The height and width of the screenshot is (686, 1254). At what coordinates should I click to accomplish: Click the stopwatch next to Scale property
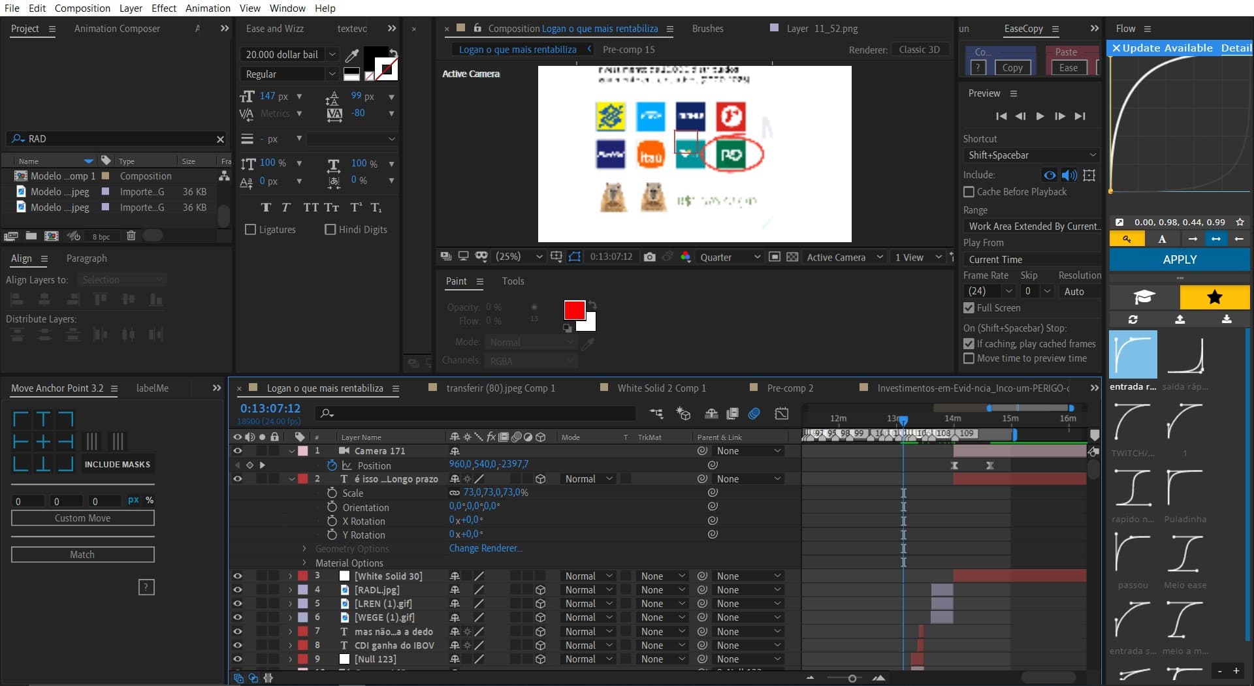coord(332,493)
